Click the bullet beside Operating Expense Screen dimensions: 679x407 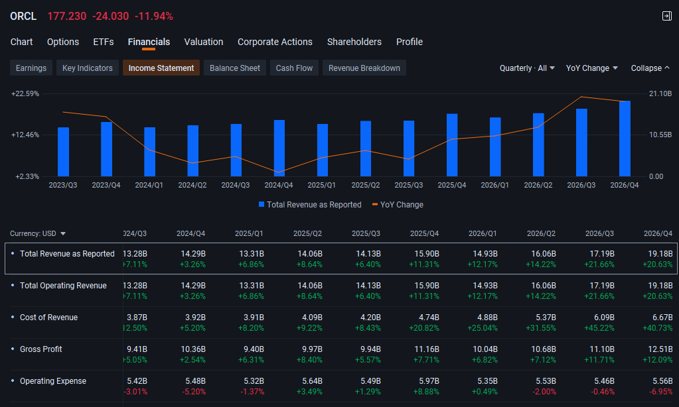coord(13,380)
